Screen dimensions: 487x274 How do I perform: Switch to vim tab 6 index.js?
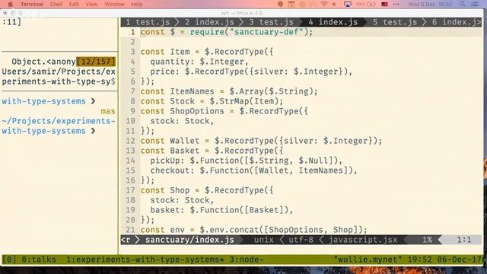(456, 22)
